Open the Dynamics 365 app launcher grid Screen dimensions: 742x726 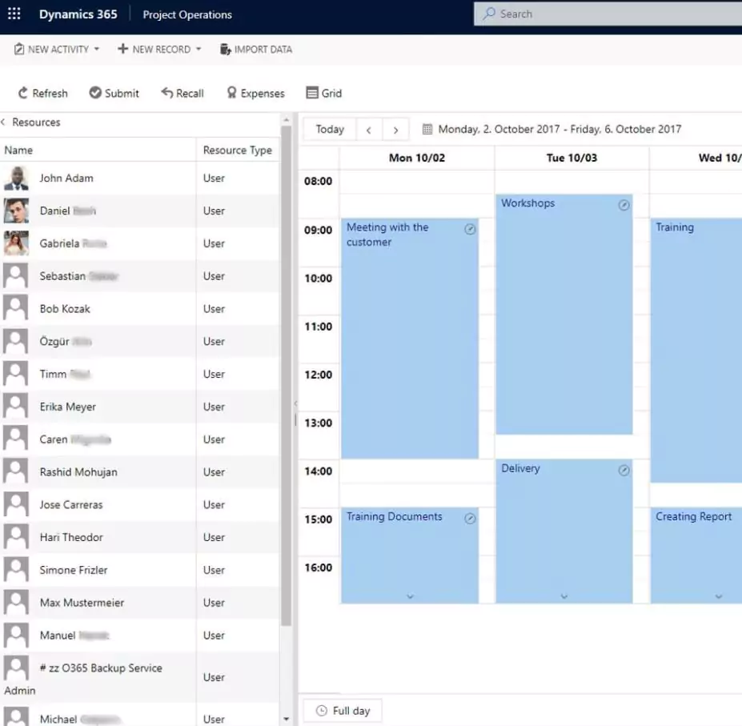[14, 14]
